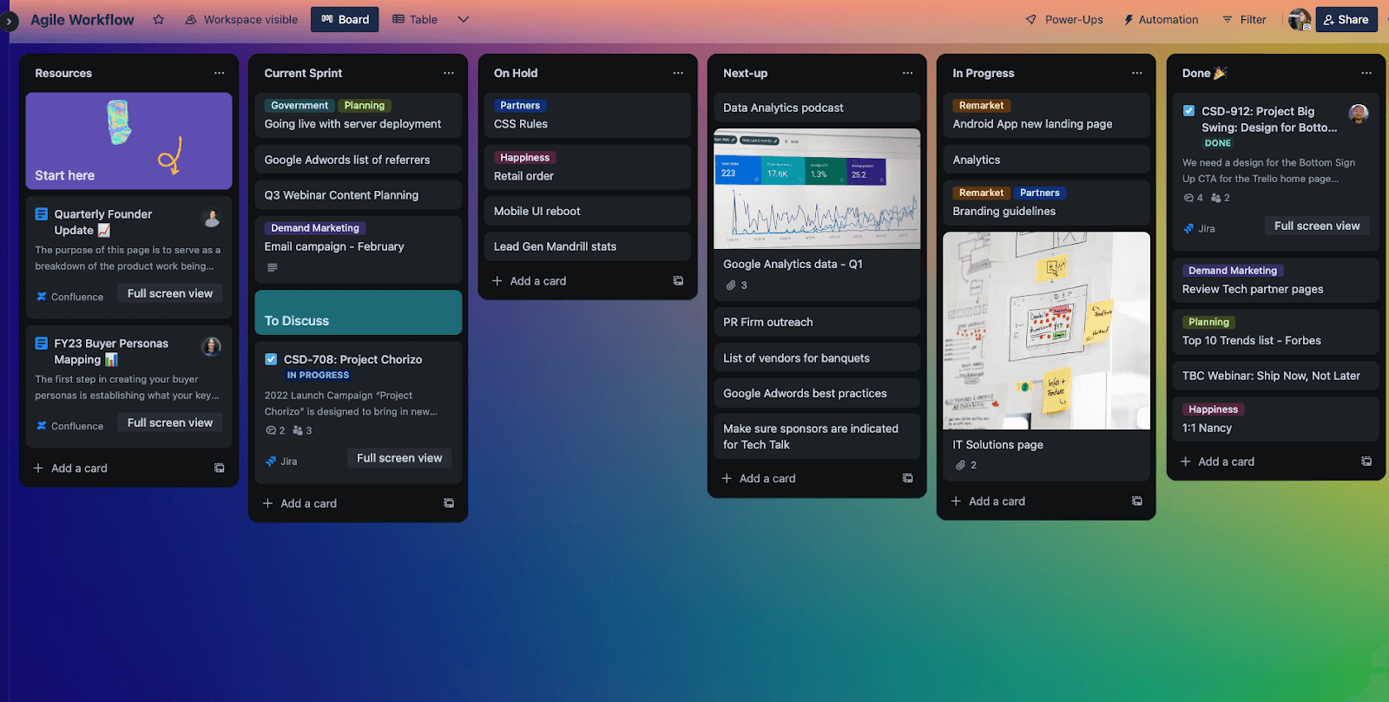1389x702 pixels.
Task: Click member avatar on CSD-912 card
Action: tap(1359, 114)
